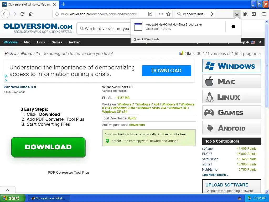Expand bottom-left chevron up panel
The image size is (269, 202).
7,190
